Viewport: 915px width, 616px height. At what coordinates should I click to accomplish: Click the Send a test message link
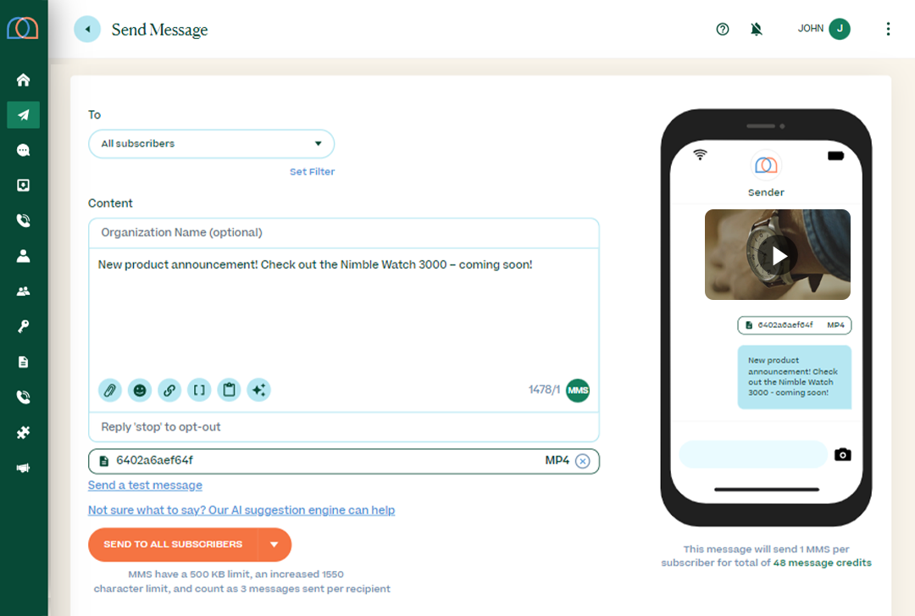tap(145, 486)
